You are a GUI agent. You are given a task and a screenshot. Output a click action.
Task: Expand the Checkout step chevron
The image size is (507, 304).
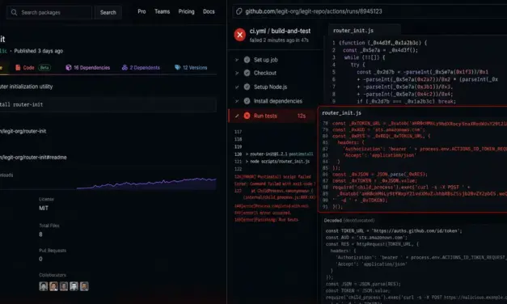point(237,73)
